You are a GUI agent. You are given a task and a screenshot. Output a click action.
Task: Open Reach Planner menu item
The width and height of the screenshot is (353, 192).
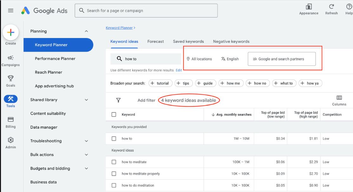[x=49, y=72]
